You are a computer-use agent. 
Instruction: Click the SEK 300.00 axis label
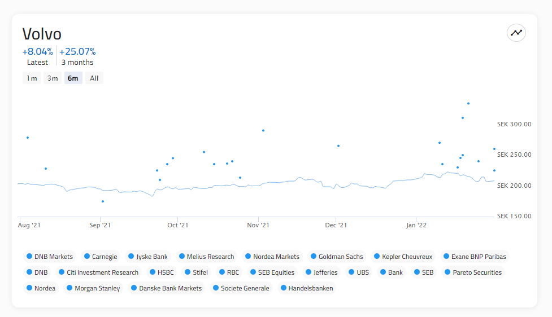point(514,124)
